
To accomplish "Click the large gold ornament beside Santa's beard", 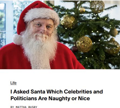I will [x=84, y=44].
